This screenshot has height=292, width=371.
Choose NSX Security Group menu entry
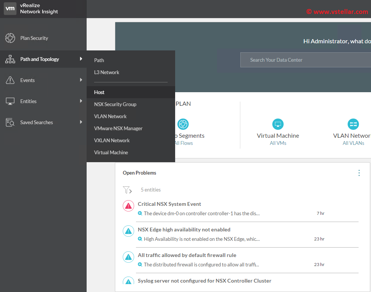click(115, 104)
